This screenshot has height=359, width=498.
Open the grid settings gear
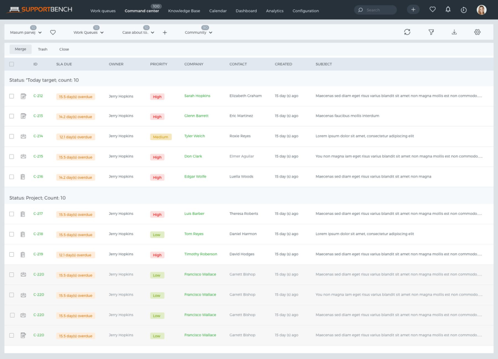click(477, 32)
